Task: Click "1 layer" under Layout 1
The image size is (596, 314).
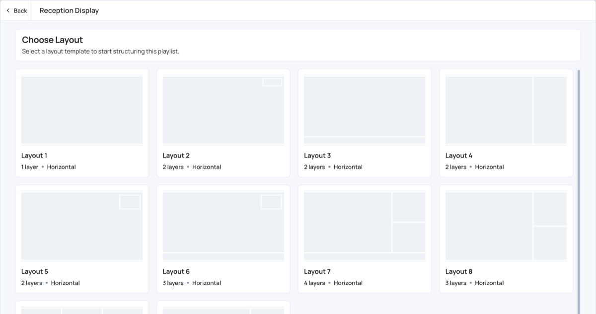Action: click(x=30, y=167)
